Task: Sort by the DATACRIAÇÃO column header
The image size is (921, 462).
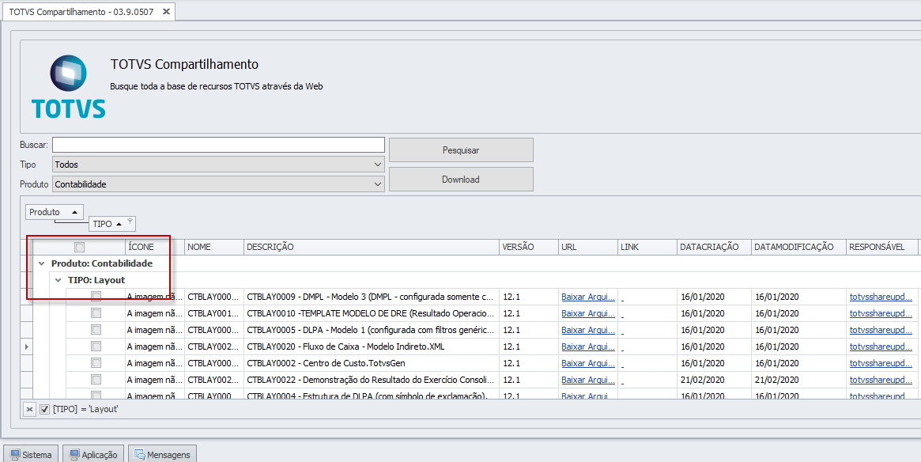Action: pos(714,248)
